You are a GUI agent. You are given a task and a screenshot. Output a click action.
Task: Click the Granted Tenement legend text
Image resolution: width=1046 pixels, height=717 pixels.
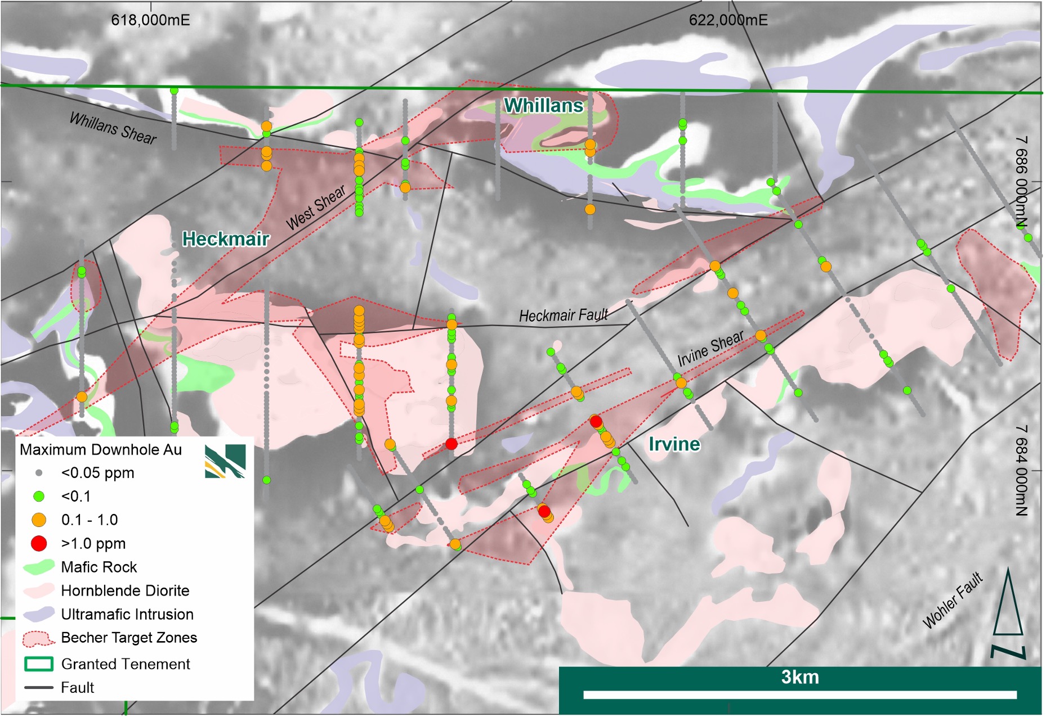point(126,664)
